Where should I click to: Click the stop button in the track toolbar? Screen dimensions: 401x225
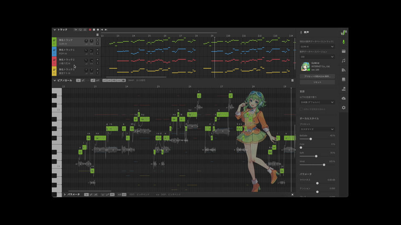click(94, 30)
